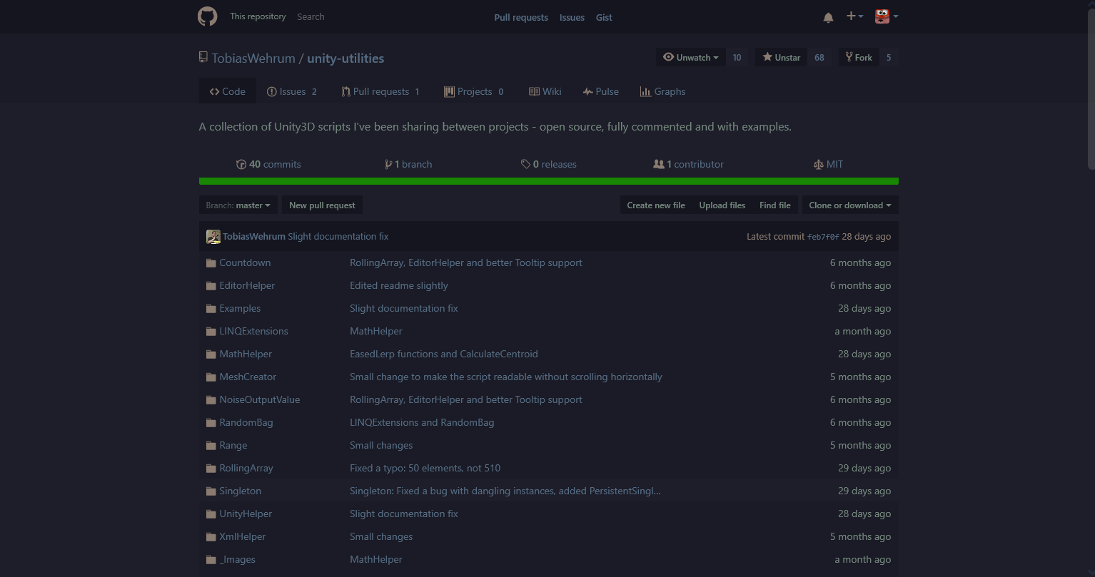The image size is (1095, 577).
Task: Open the Graphs tab
Action: click(x=662, y=91)
